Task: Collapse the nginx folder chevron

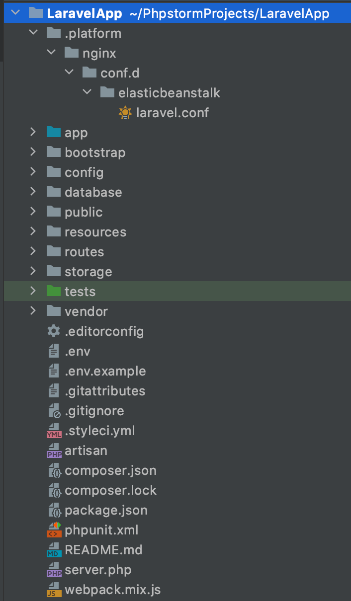Action: click(x=51, y=53)
